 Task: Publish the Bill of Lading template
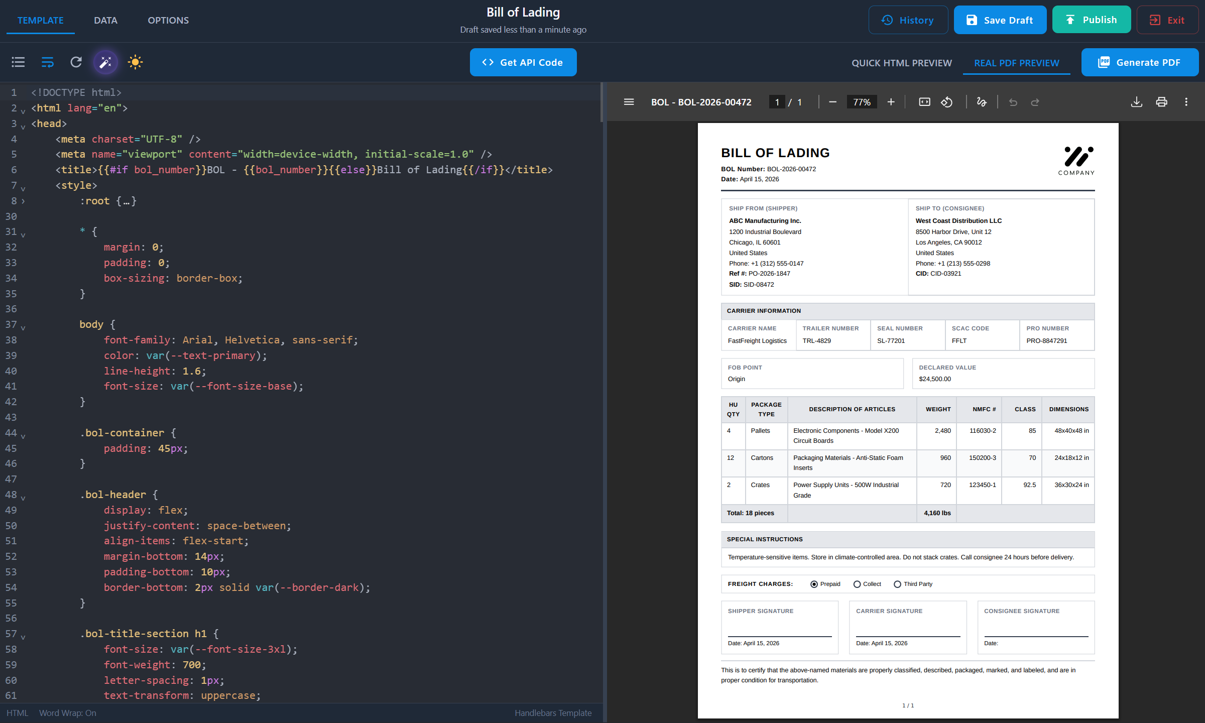(1091, 20)
